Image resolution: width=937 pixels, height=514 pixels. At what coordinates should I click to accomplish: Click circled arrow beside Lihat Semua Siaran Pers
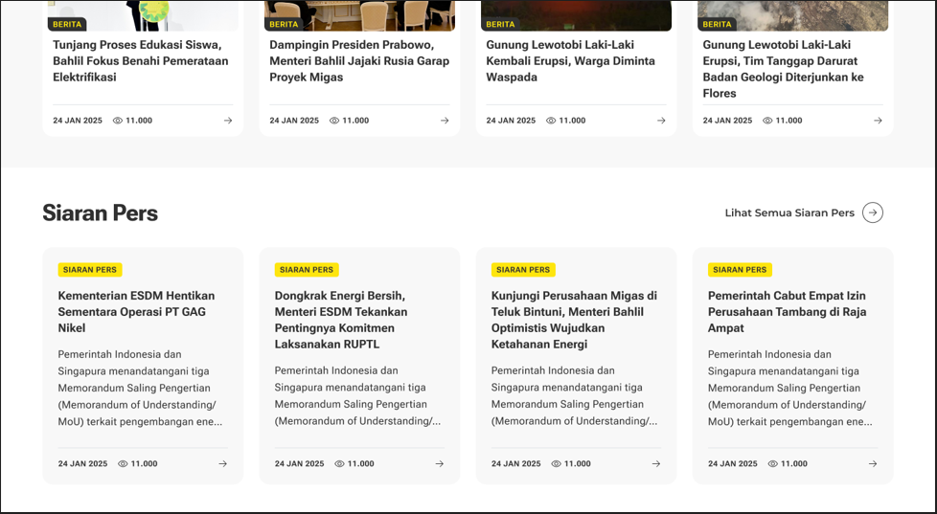(x=872, y=212)
